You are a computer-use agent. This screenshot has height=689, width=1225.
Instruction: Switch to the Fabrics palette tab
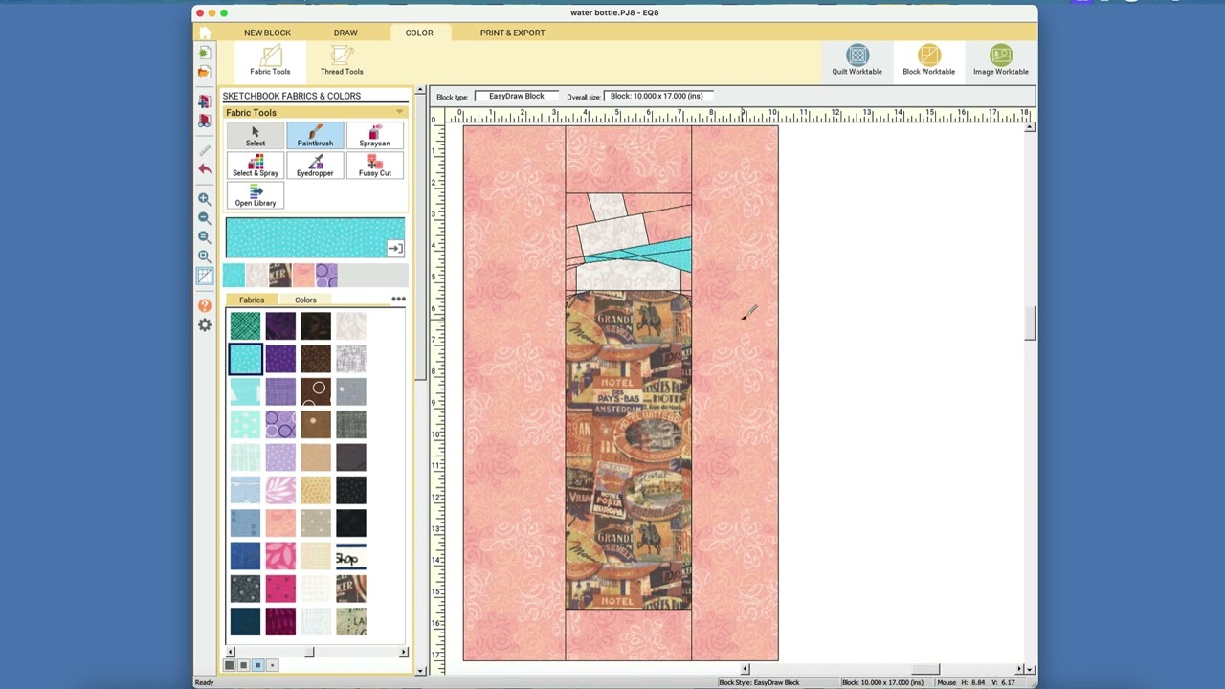pos(253,300)
